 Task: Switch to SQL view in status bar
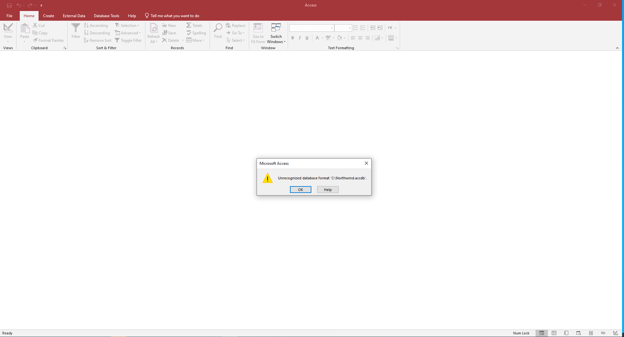[603, 333]
